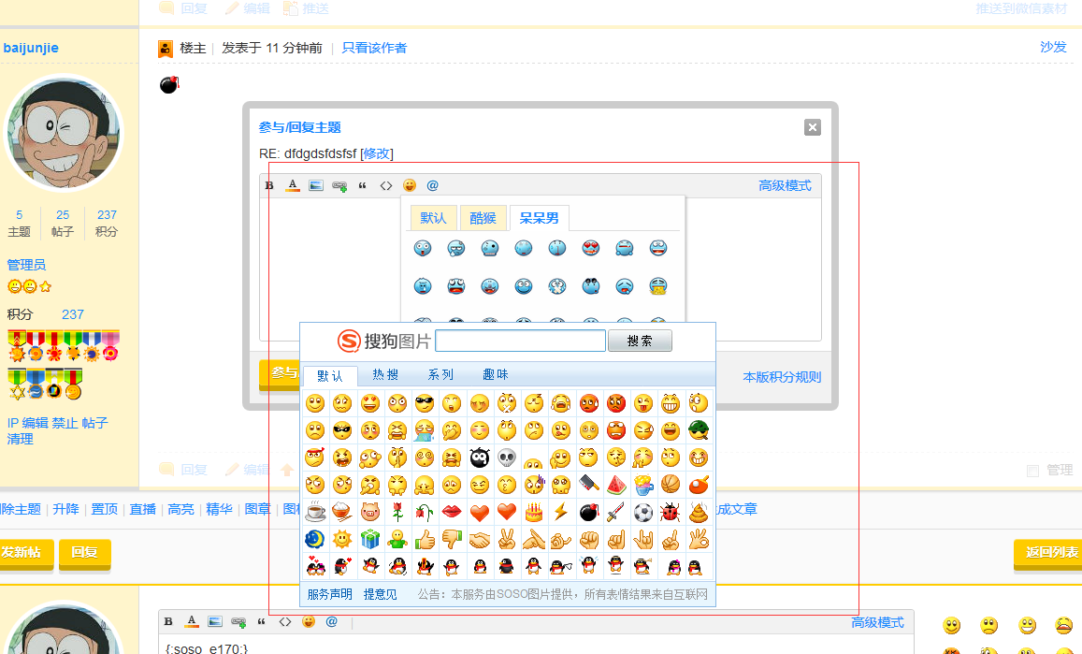Toggle bold in bottom quick-reply toolbar
Image resolution: width=1082 pixels, height=654 pixels.
tap(168, 621)
